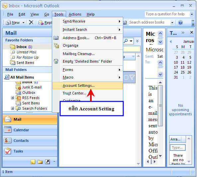Viewport: 197px width, 177px height.
Task: Select the Outbox folder
Action: (x=29, y=92)
